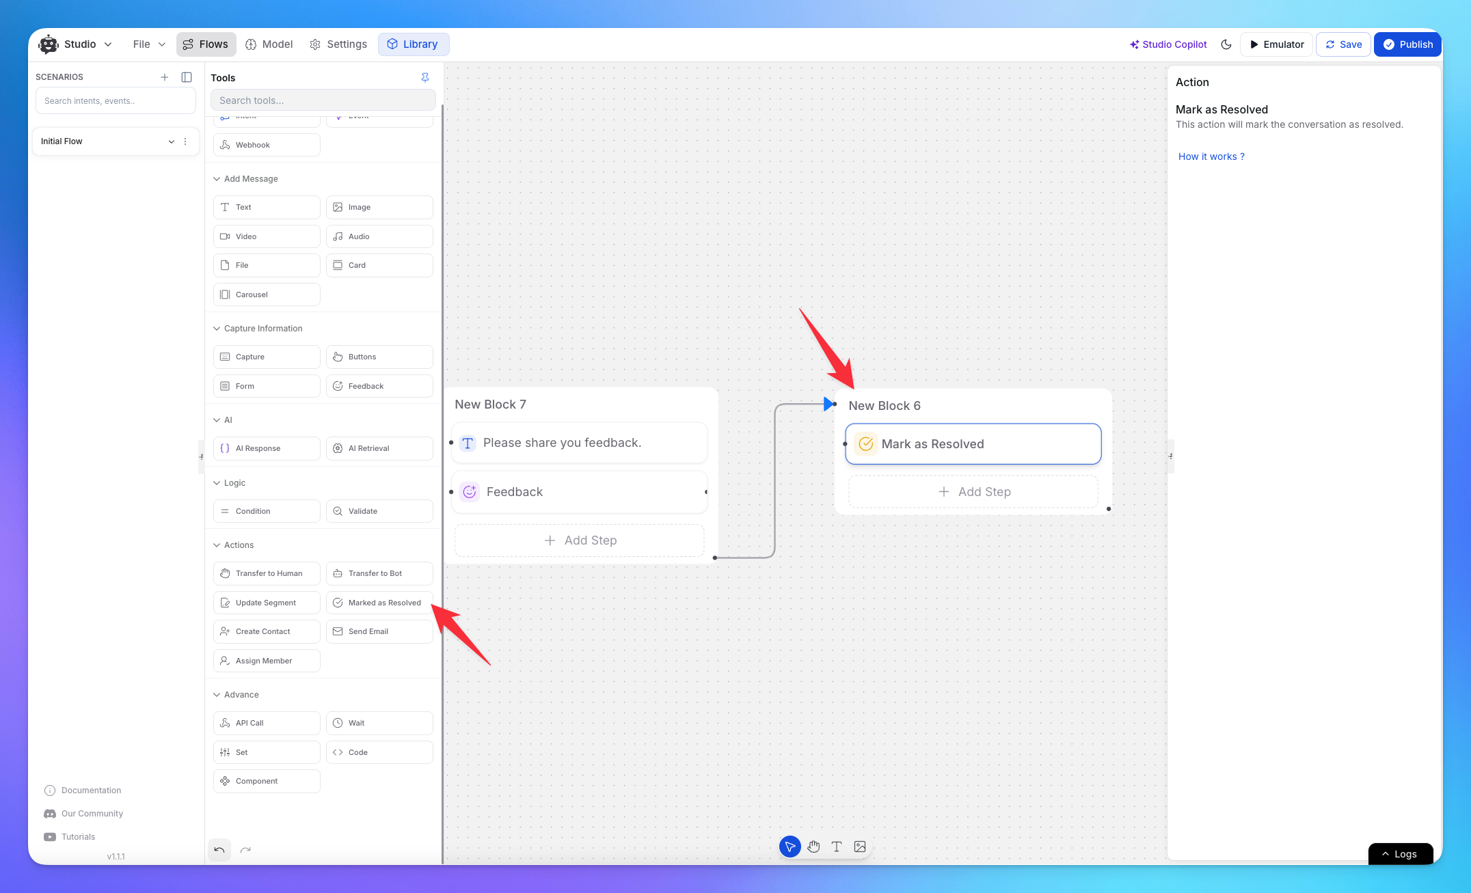Choose Transfer to Bot action
Image resolution: width=1471 pixels, height=893 pixels.
coord(379,573)
